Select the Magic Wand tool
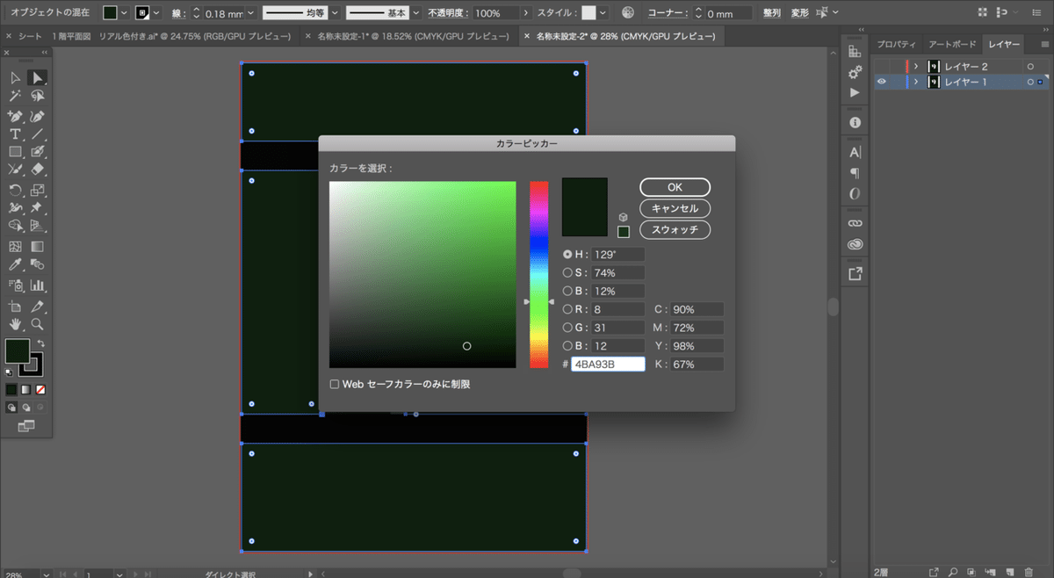The height and width of the screenshot is (578, 1054). pyautogui.click(x=15, y=97)
